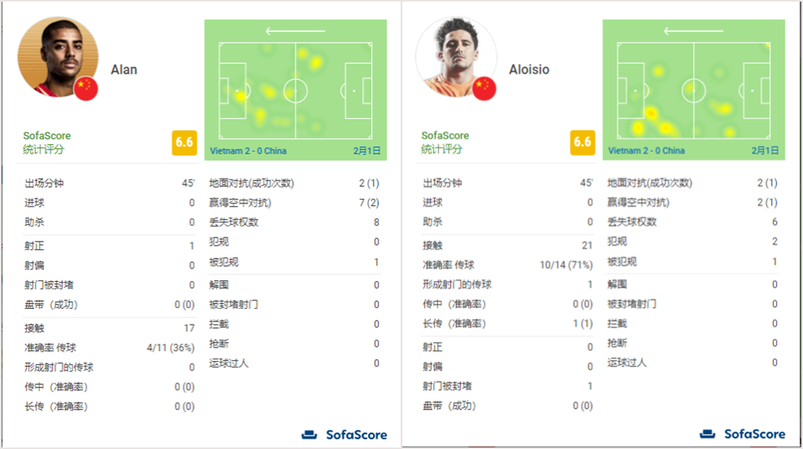Click Alan's 准确率 传球 4/11 (36%) row
The image size is (803, 449).
tap(109, 348)
